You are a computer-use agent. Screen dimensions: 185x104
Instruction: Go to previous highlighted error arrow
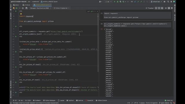coord(95,12)
